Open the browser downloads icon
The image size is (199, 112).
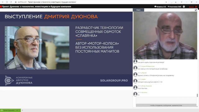[x=176, y=2]
